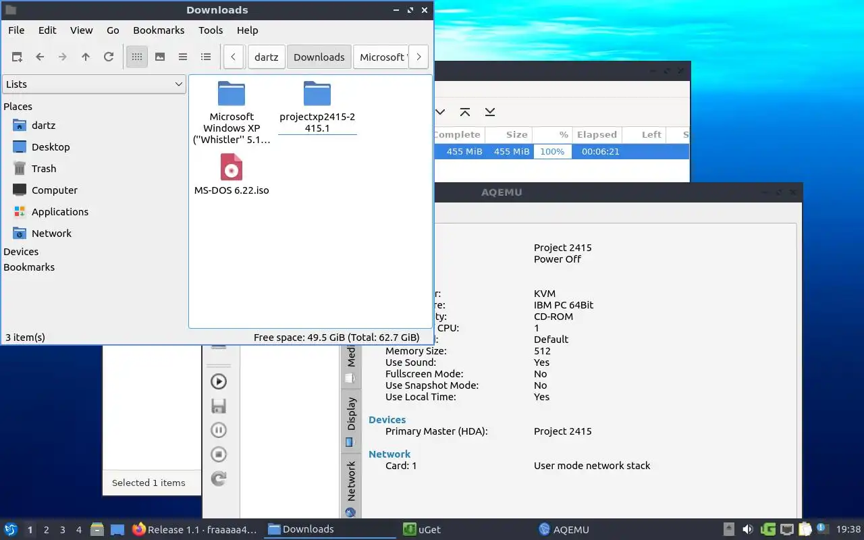Select the projectxp2415-2415.1 folder
The height and width of the screenshot is (540, 864).
317,107
